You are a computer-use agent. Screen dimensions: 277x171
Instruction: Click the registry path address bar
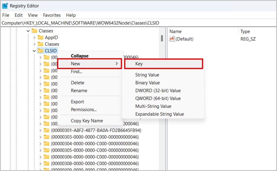[138, 23]
